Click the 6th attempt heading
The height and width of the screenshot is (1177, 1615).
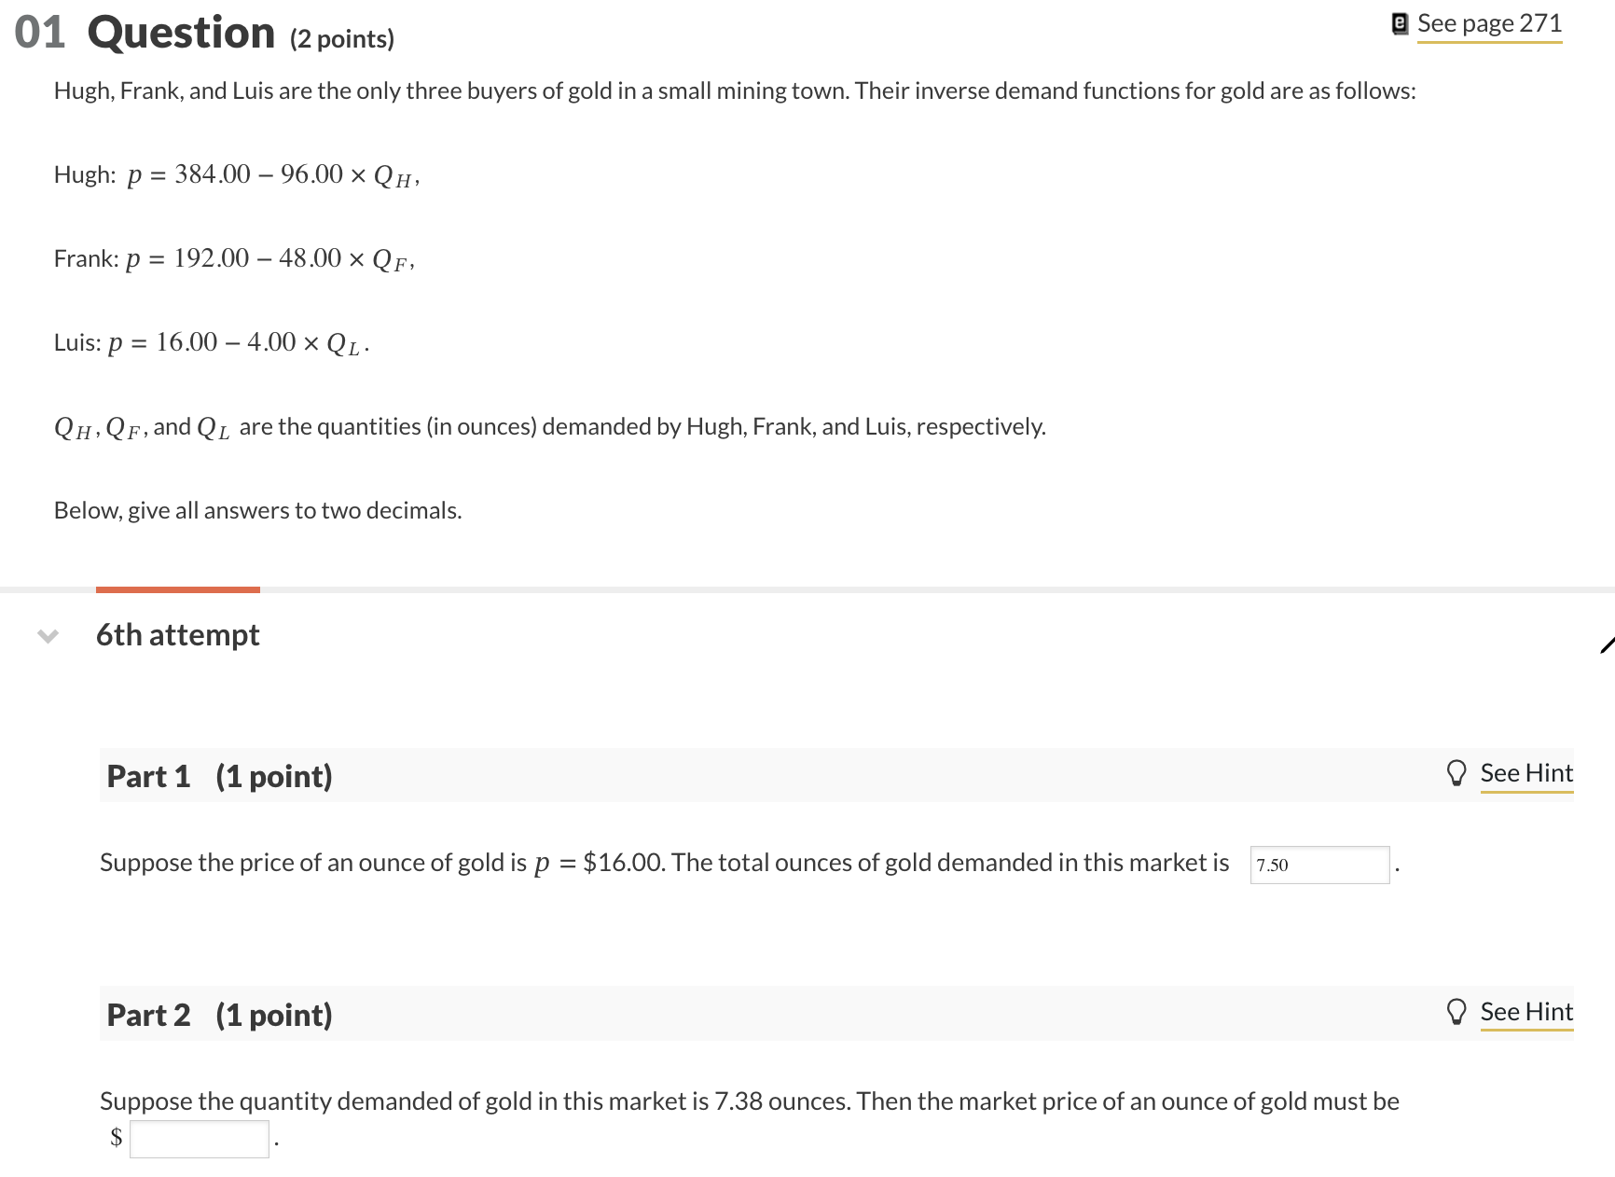pyautogui.click(x=178, y=635)
